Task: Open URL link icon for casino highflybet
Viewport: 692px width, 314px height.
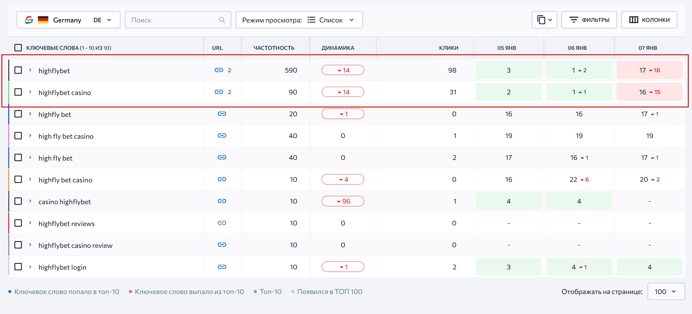Action: [x=222, y=201]
